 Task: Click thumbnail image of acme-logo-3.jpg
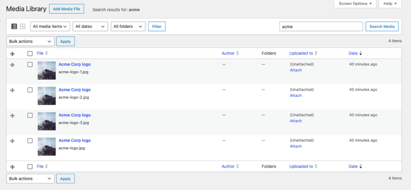(47, 121)
